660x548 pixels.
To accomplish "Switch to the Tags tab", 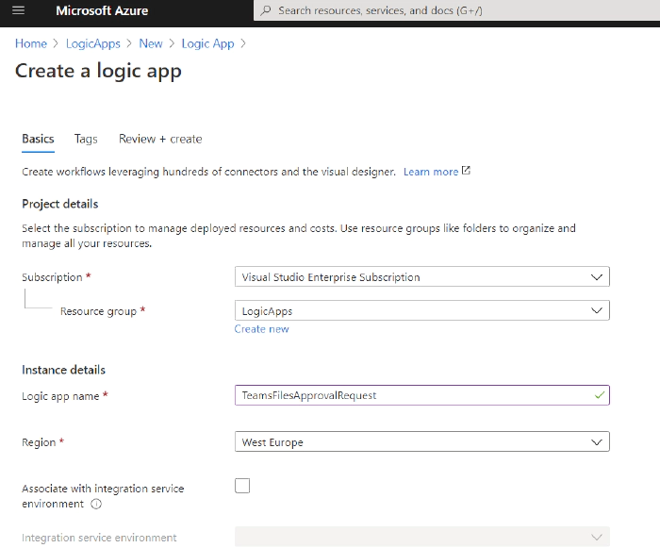I will pyautogui.click(x=86, y=139).
